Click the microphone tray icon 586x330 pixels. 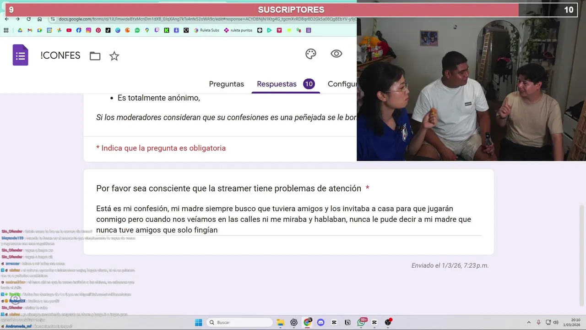tap(538, 322)
